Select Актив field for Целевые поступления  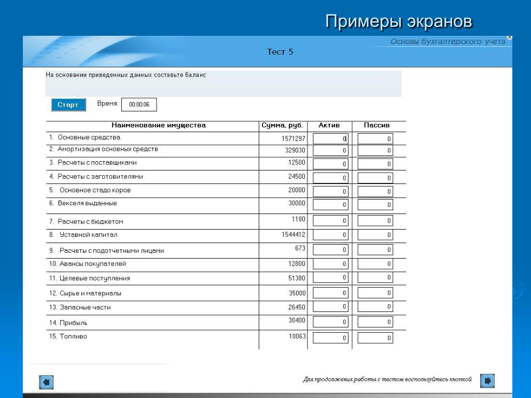(330, 278)
